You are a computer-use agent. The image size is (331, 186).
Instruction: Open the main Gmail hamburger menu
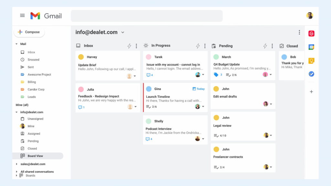[x=22, y=15]
